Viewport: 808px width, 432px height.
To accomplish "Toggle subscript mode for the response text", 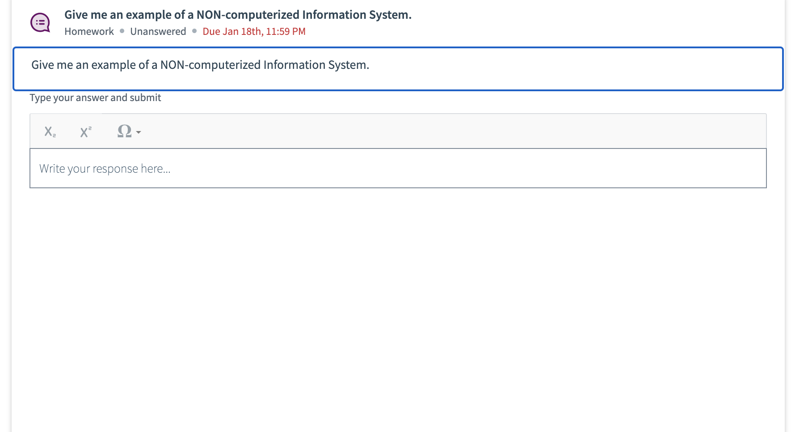I will pyautogui.click(x=49, y=131).
